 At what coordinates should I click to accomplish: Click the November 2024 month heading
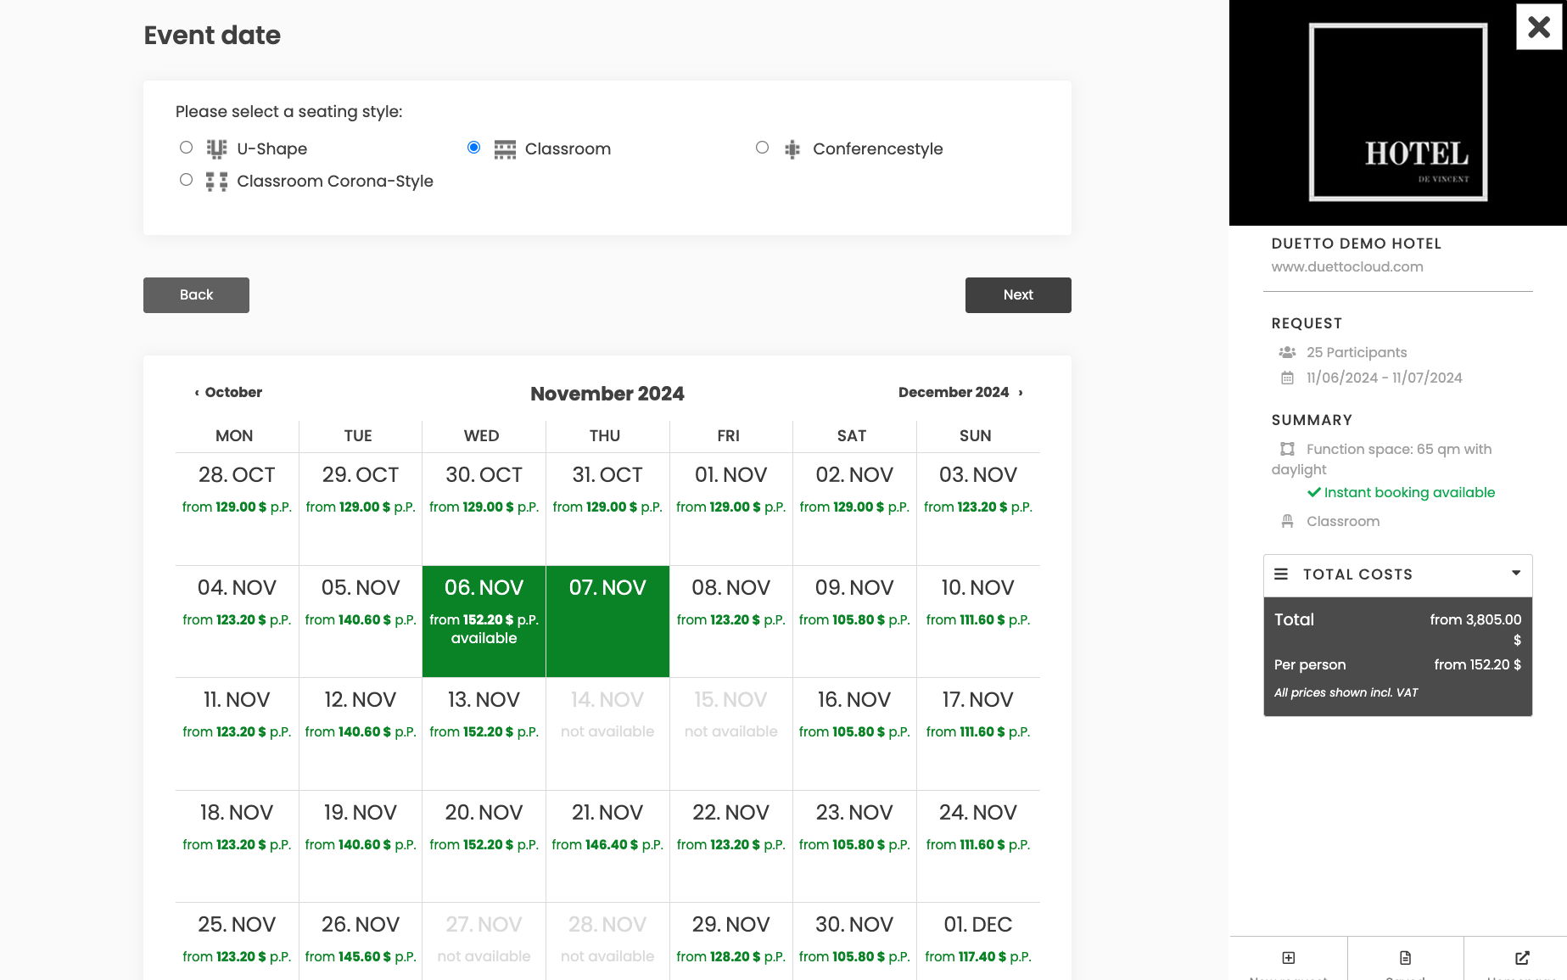coord(607,394)
